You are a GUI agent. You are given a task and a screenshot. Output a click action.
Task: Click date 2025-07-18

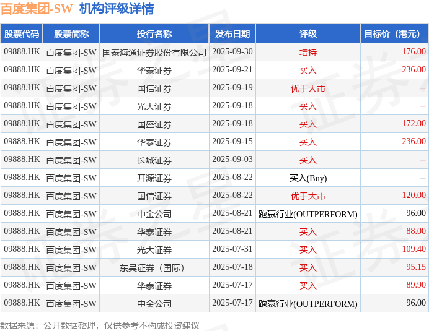click(232, 267)
